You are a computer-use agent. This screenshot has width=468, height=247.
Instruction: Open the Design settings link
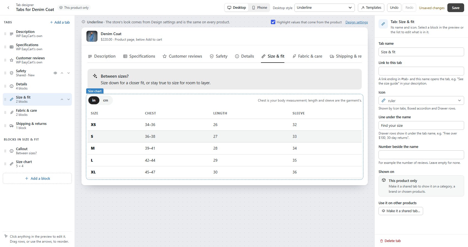tap(357, 22)
